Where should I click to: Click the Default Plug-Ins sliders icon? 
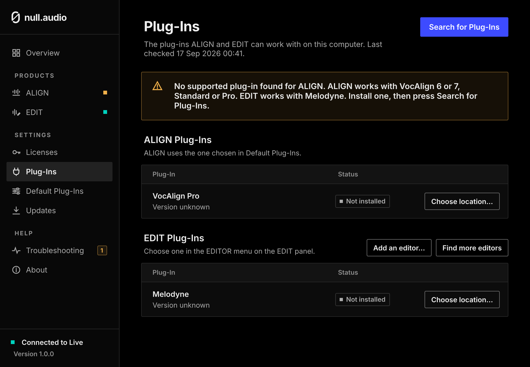[16, 191]
